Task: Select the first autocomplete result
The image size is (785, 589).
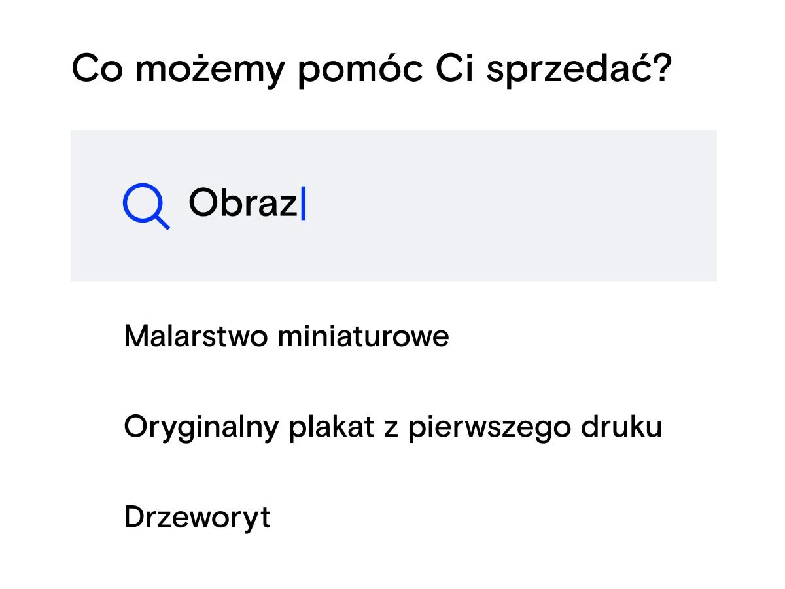Action: [x=286, y=336]
